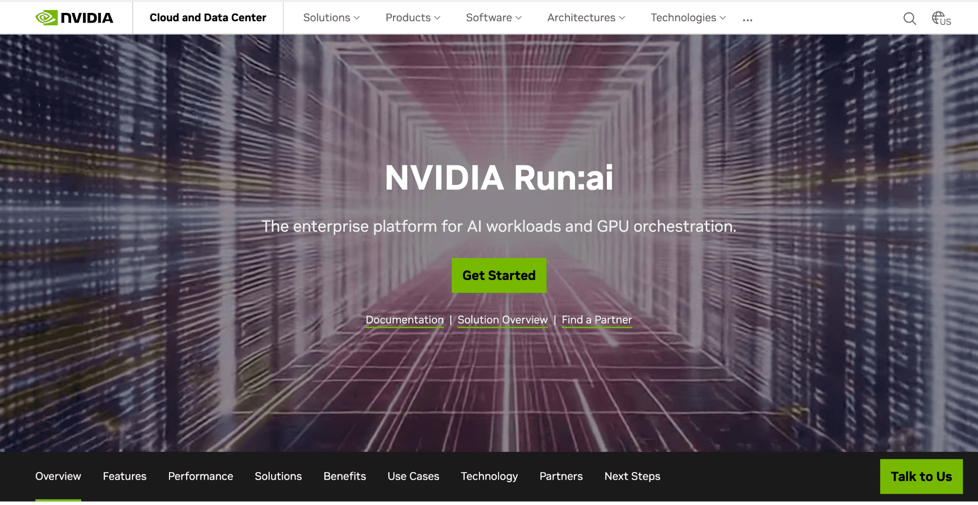Select the Use Cases tab
The image size is (978, 505).
point(414,476)
